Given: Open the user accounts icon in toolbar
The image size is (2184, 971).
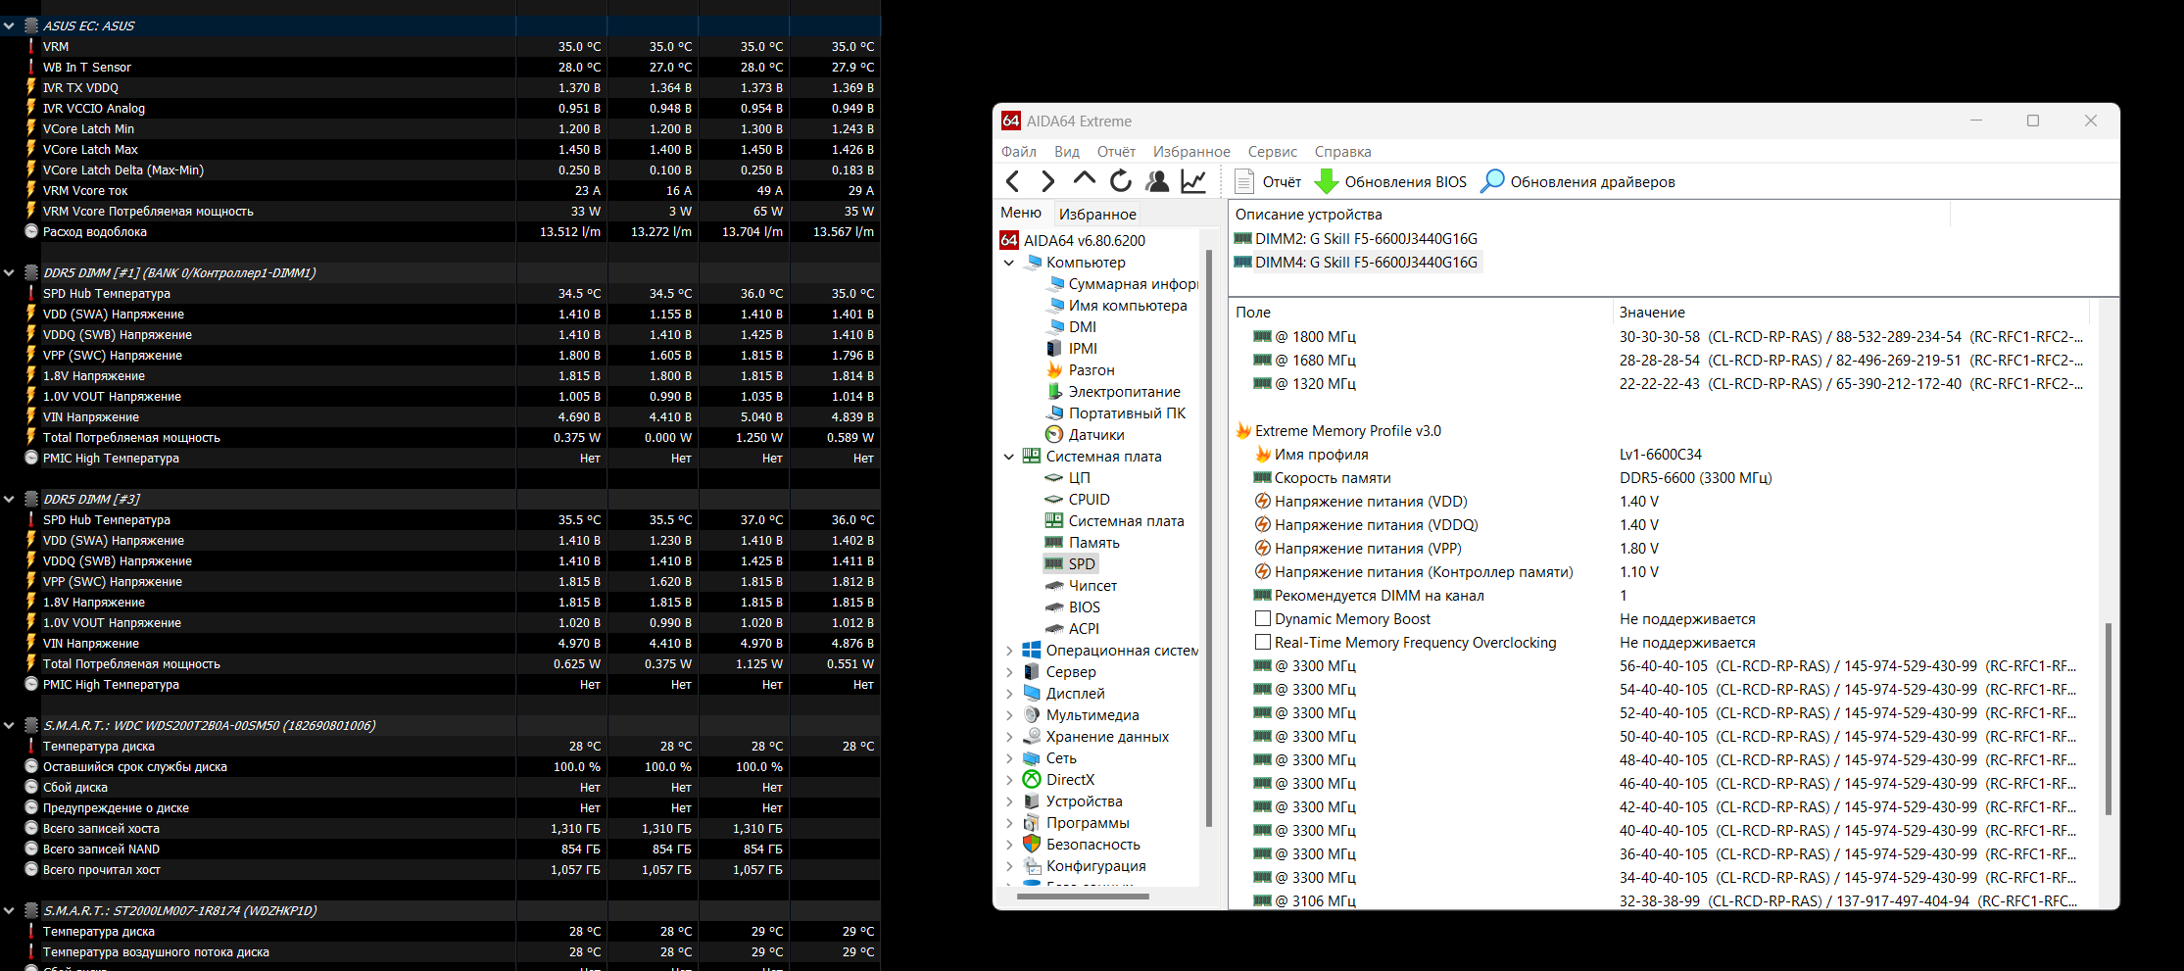Looking at the screenshot, I should [x=1157, y=181].
